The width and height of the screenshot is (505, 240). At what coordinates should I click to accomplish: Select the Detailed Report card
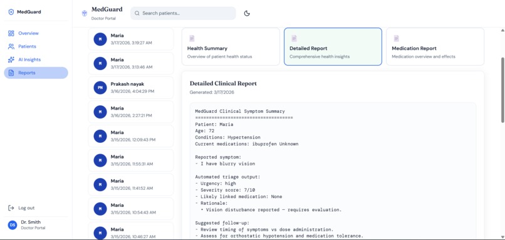click(333, 47)
